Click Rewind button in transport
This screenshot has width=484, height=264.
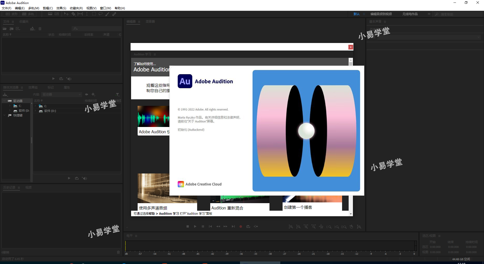point(218,227)
